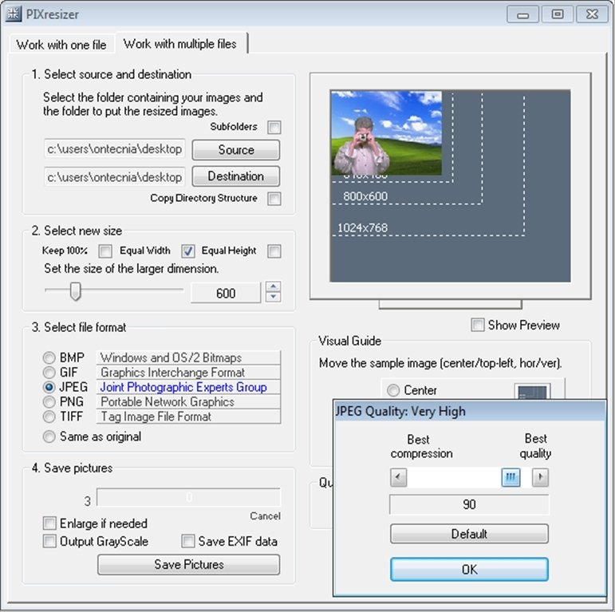
Task: Select the JPEG format radio button
Action: (x=49, y=387)
